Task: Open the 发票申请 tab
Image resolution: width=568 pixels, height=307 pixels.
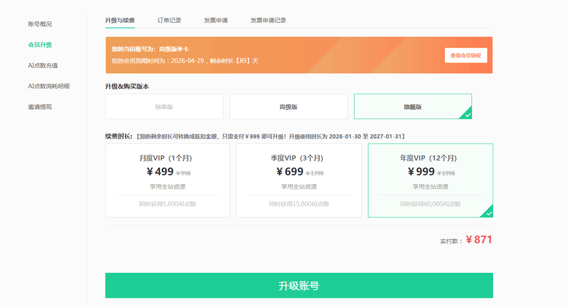Action: click(216, 20)
